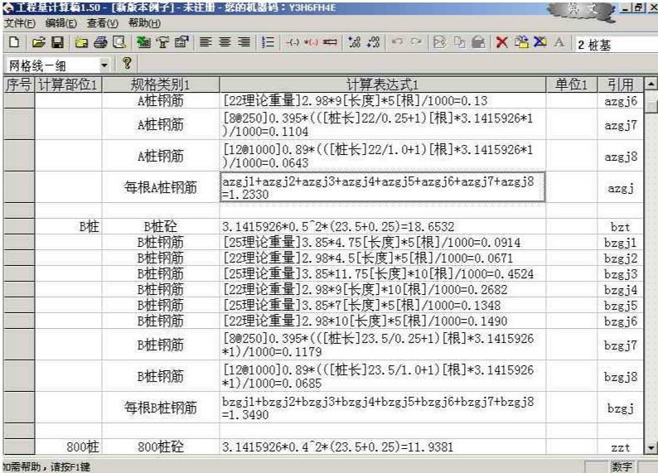Click the paste toolbar icon
Viewport: 658px width, 473px height.
(478, 42)
